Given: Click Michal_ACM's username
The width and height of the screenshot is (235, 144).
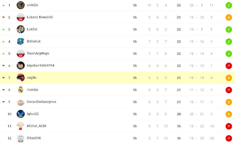Looking at the screenshot, I should pos(36,126).
